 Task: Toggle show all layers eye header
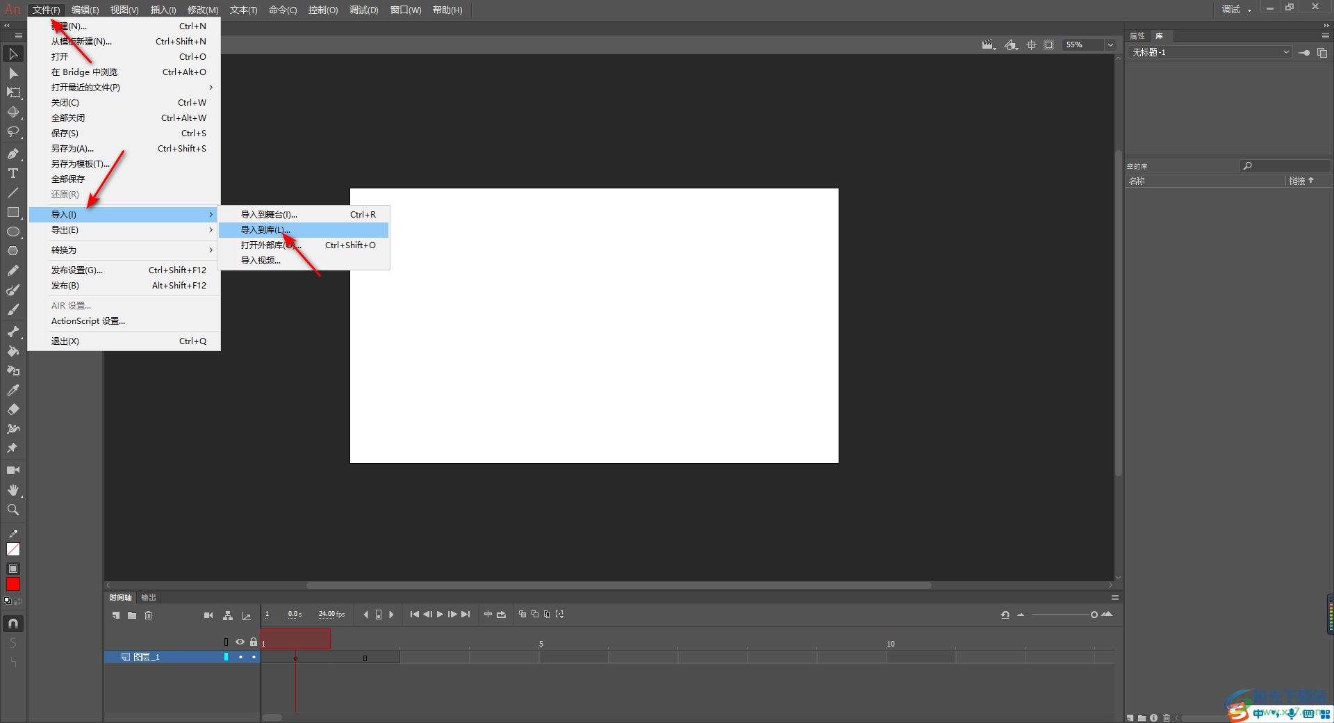click(x=240, y=642)
